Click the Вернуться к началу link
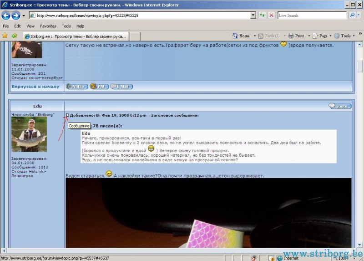Image resolution: width=364 pixels, height=261 pixels. 35,86
